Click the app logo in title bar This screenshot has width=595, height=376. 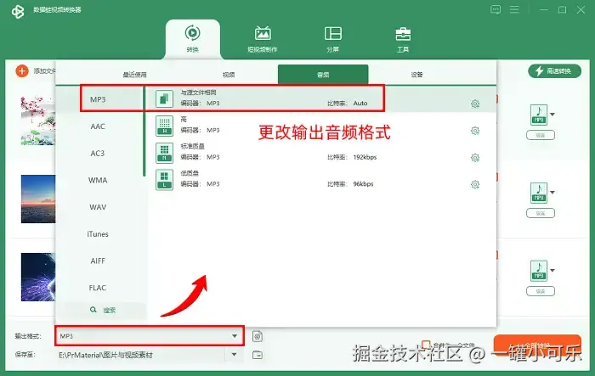(18, 11)
